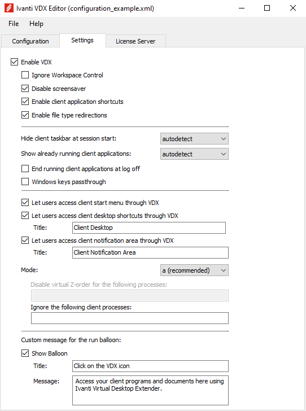Open the File menu
The height and width of the screenshot is (411, 306).
point(14,24)
